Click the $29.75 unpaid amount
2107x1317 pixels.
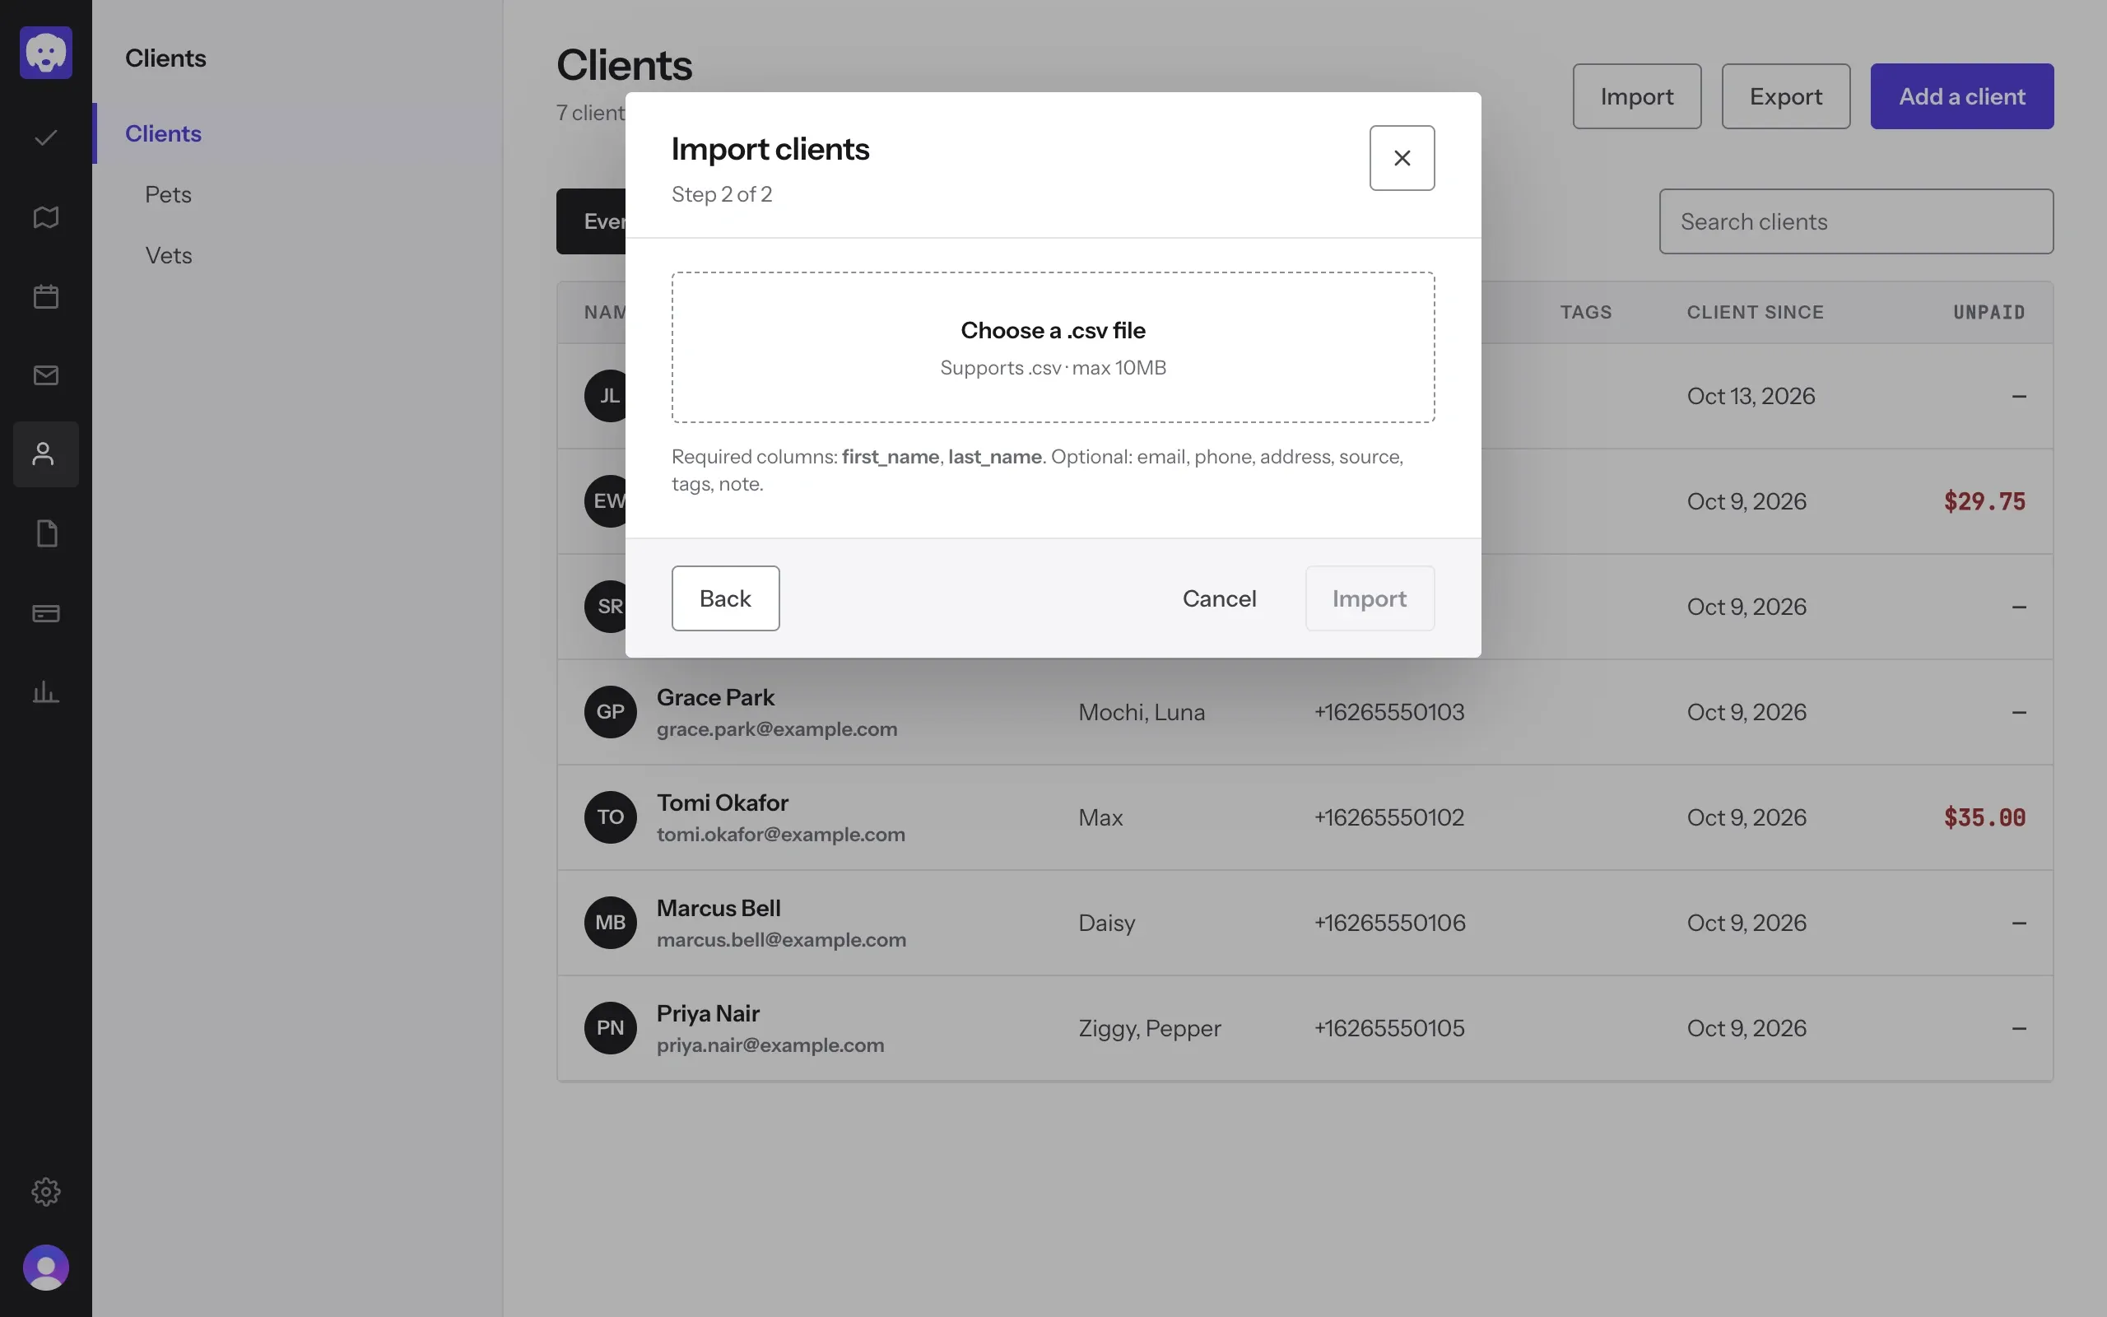(1984, 500)
